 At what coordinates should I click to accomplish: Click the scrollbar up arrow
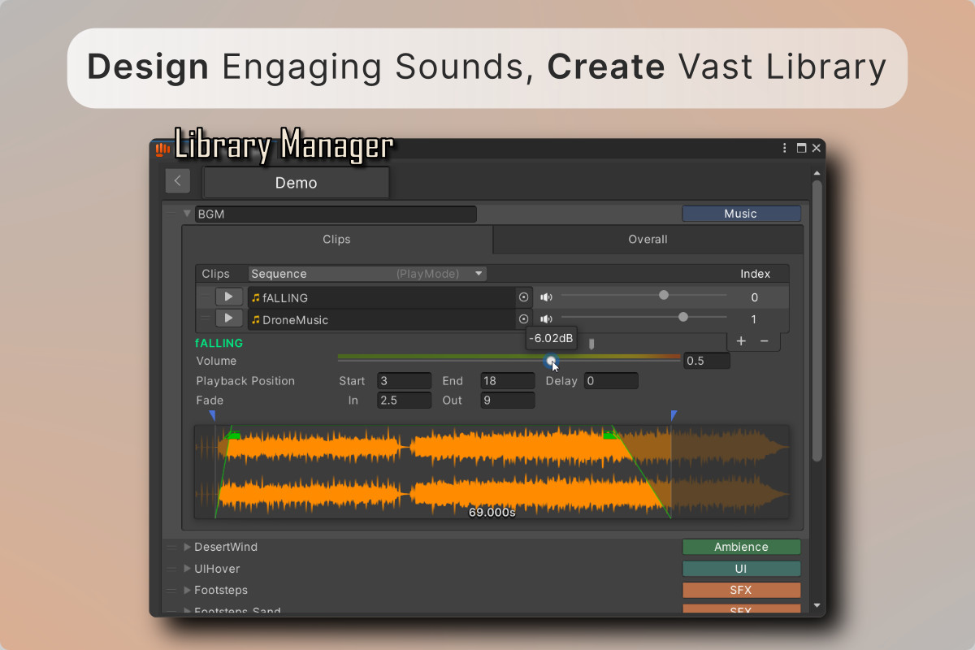(817, 171)
